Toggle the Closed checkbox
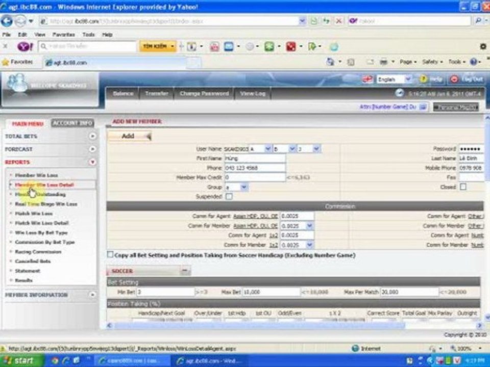The width and height of the screenshot is (490, 367). pyautogui.click(x=463, y=187)
